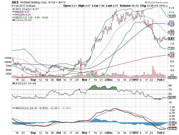Viewport: 179px width, 135px height.
Task: Click the 90 level on RSI axis
Action: [x=170, y=85]
